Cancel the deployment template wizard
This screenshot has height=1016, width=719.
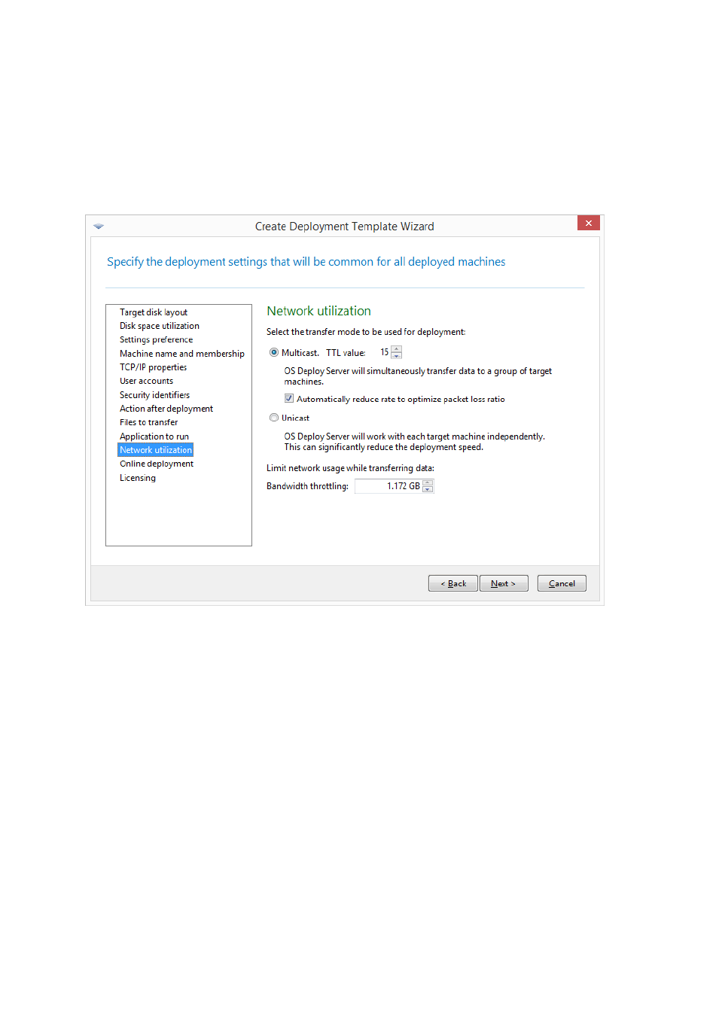pyautogui.click(x=562, y=583)
